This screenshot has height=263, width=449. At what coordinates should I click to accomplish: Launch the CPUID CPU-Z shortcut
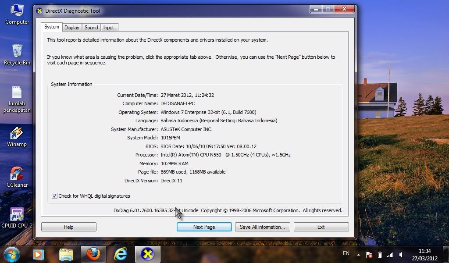point(17,218)
